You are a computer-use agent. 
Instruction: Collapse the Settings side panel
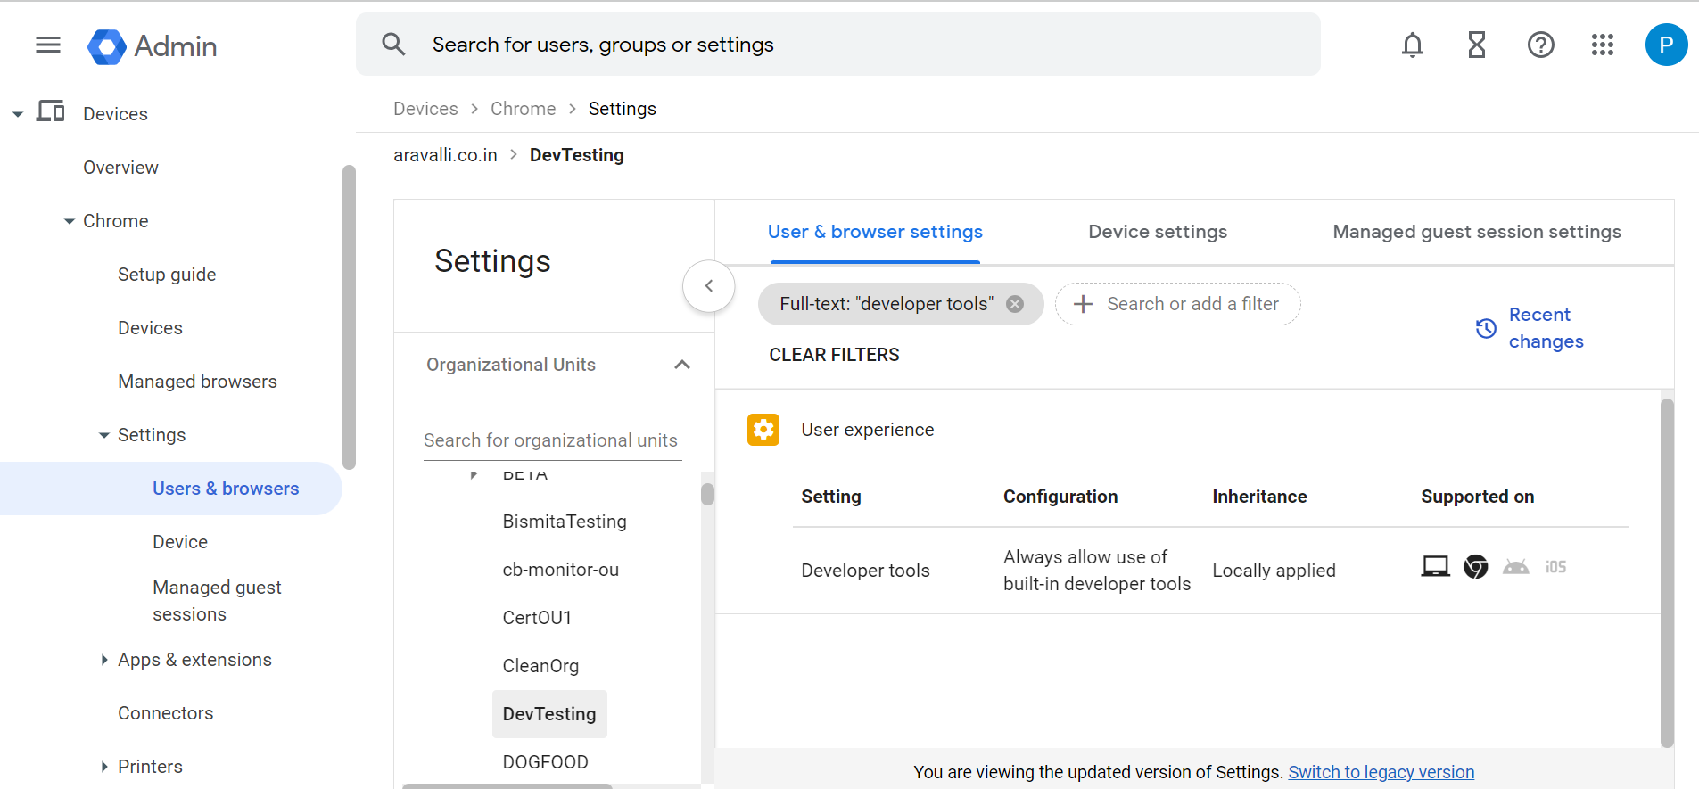(x=709, y=286)
